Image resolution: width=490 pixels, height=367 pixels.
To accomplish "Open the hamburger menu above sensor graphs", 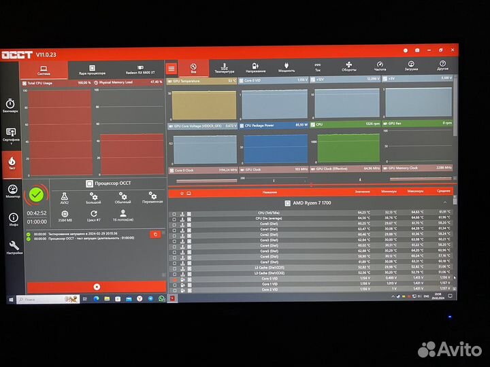I will pos(171,69).
